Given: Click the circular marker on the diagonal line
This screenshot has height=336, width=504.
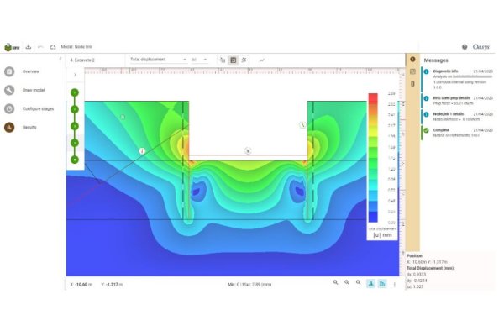Looking at the screenshot, I should tap(142, 150).
